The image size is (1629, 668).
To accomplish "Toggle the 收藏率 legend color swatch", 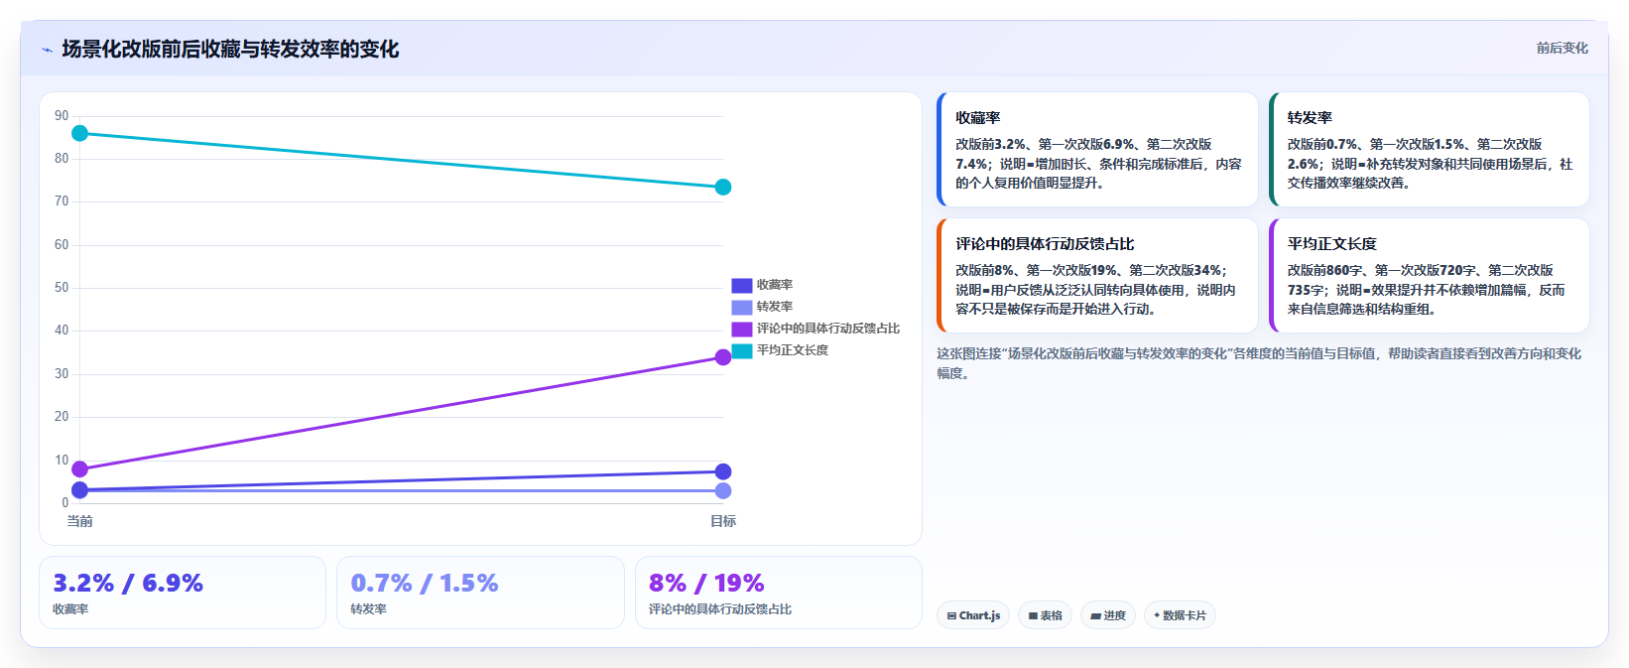I will pyautogui.click(x=742, y=285).
